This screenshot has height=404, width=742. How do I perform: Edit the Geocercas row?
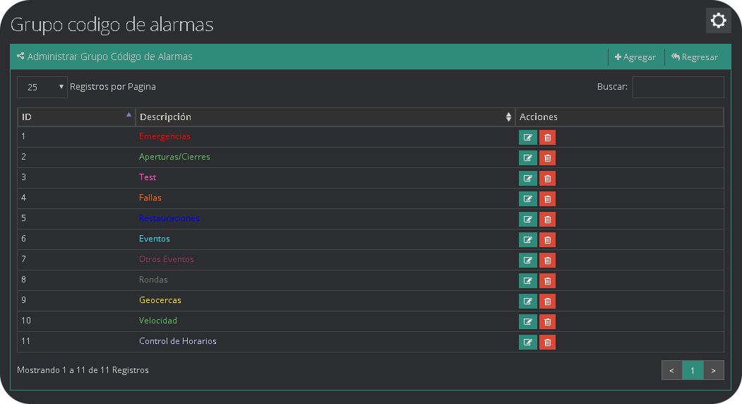pos(527,302)
